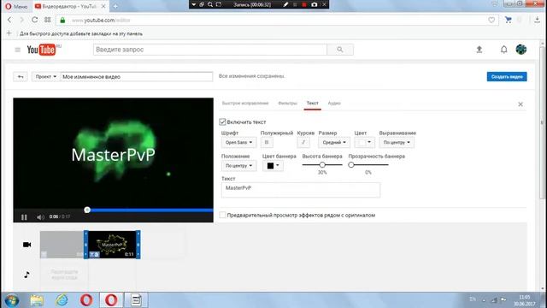547x308 pixels.
Task: Add page to bookmarks heart icon
Action: coord(491,21)
